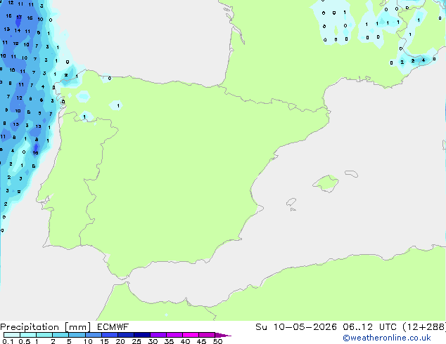Select the 25–30 mm navy legend swatch
446x344 pixels.
coord(141,335)
